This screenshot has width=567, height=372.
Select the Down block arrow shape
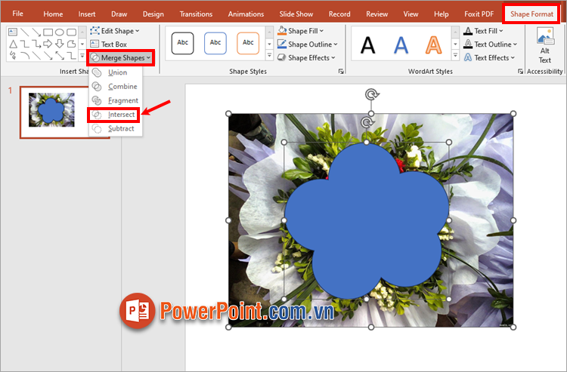click(59, 44)
